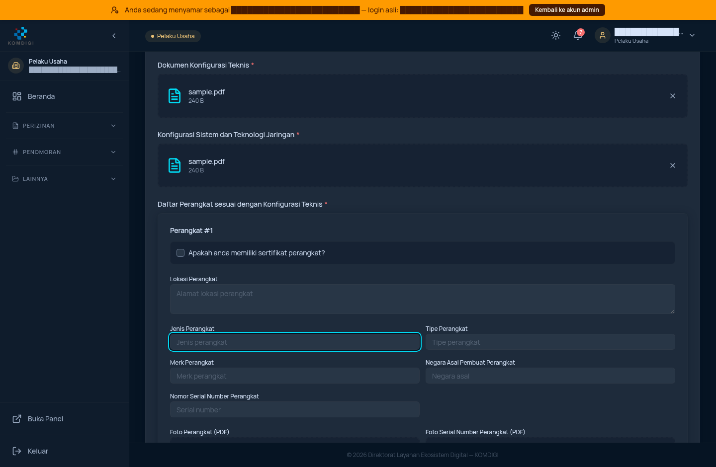The width and height of the screenshot is (716, 467).
Task: Open the notifications bell icon
Action: [578, 35]
